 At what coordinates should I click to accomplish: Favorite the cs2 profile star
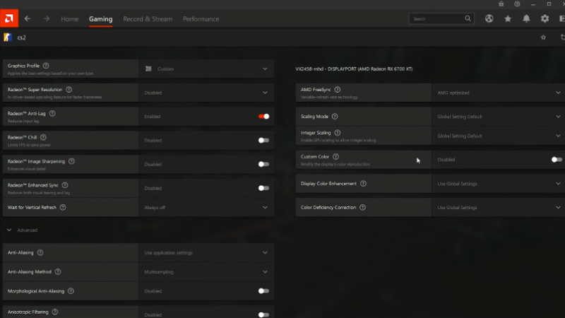click(x=543, y=37)
